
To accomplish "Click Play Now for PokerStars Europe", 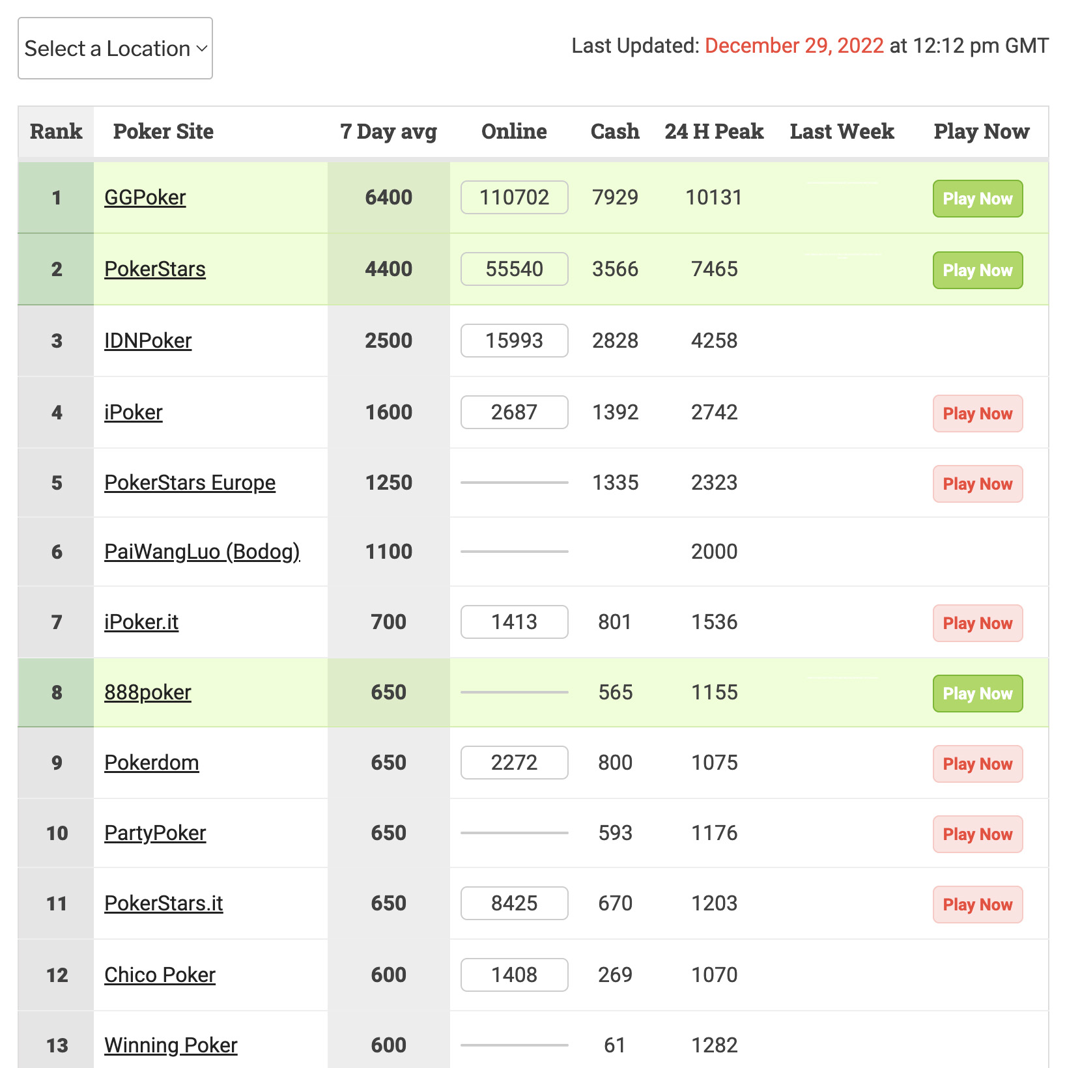I will tap(978, 484).
